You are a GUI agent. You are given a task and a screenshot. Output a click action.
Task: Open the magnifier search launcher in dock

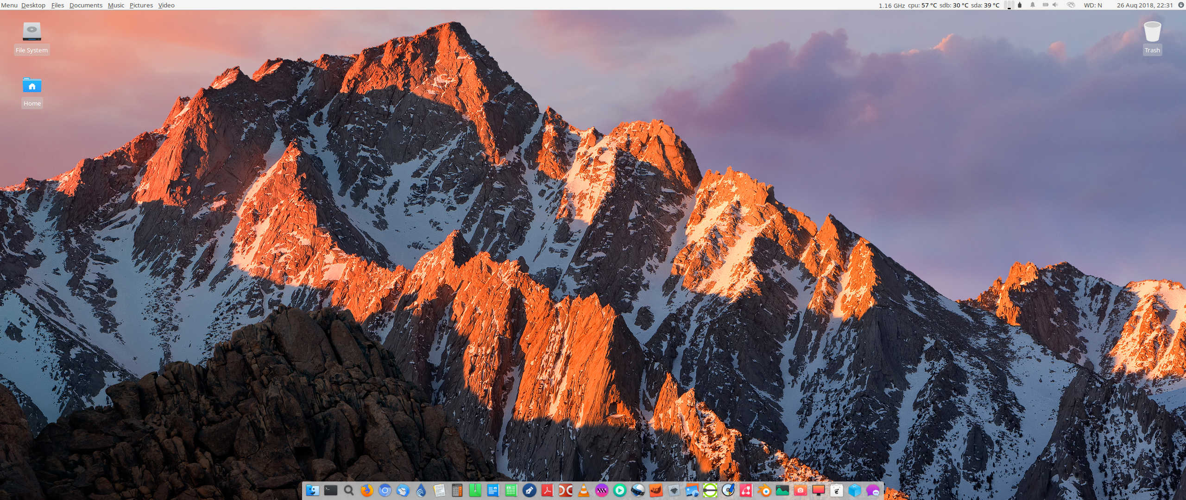tap(348, 490)
